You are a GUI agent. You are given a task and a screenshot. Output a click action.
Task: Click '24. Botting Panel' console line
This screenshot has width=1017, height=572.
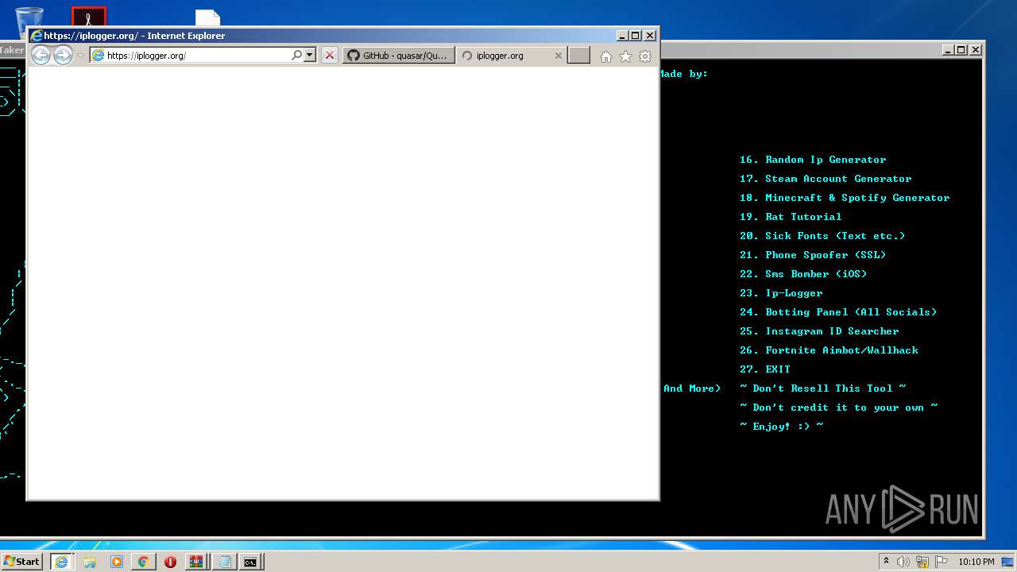[838, 312]
